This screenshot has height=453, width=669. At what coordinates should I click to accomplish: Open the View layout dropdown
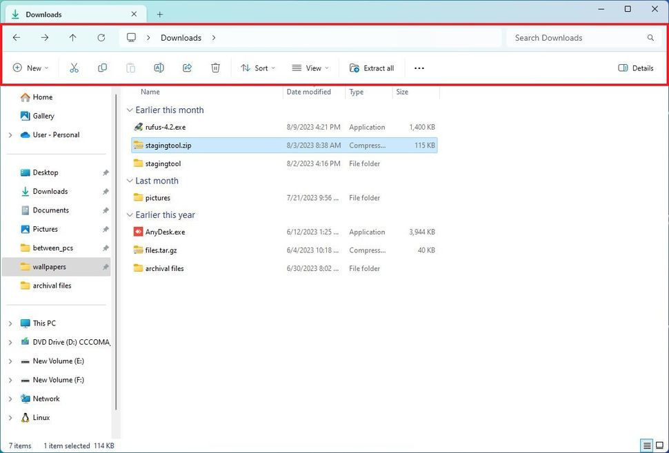click(310, 68)
